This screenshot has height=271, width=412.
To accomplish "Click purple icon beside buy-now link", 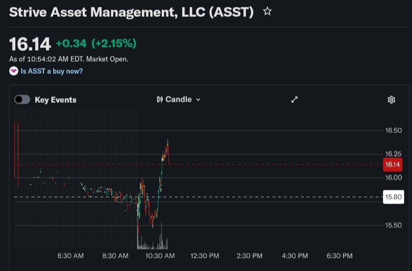I will 14,71.
